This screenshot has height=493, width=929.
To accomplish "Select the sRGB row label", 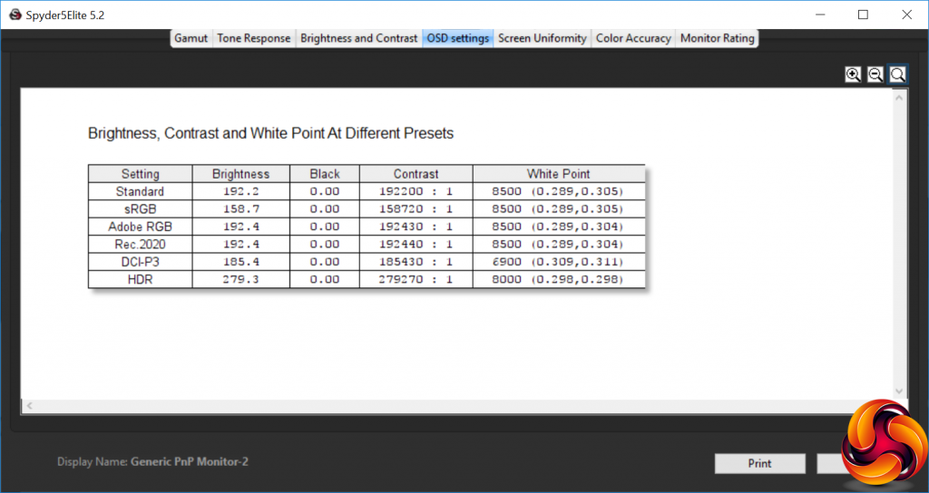I will click(x=141, y=209).
